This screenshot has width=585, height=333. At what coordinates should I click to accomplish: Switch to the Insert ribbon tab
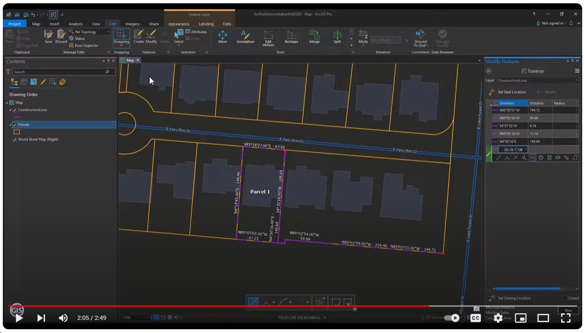54,24
